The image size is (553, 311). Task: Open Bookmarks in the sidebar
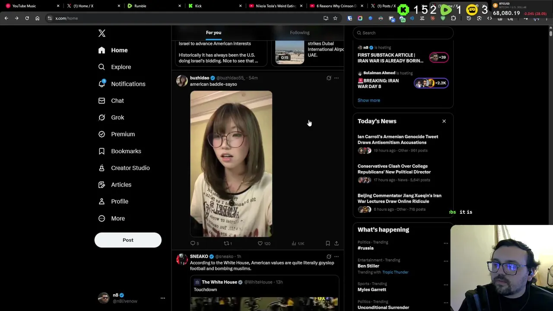tap(120, 151)
